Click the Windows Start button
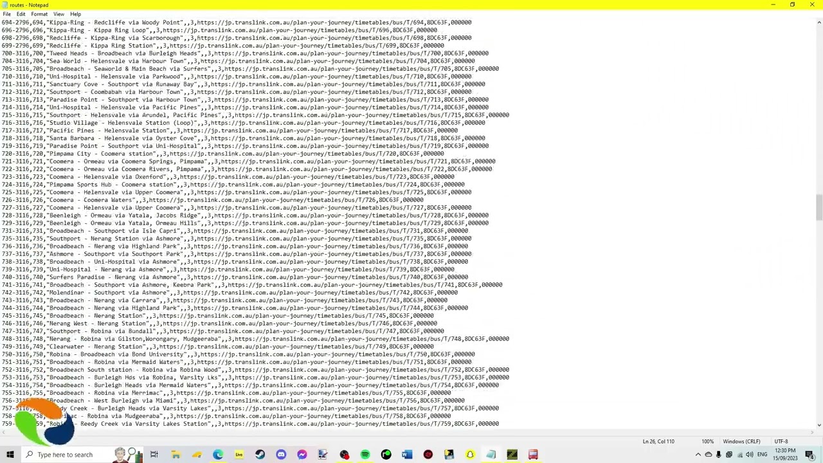Viewport: 823px width, 463px height. pos(10,455)
